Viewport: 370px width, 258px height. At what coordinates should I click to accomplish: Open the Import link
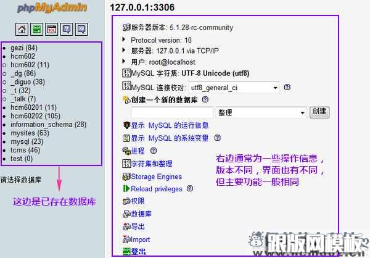[140, 239]
